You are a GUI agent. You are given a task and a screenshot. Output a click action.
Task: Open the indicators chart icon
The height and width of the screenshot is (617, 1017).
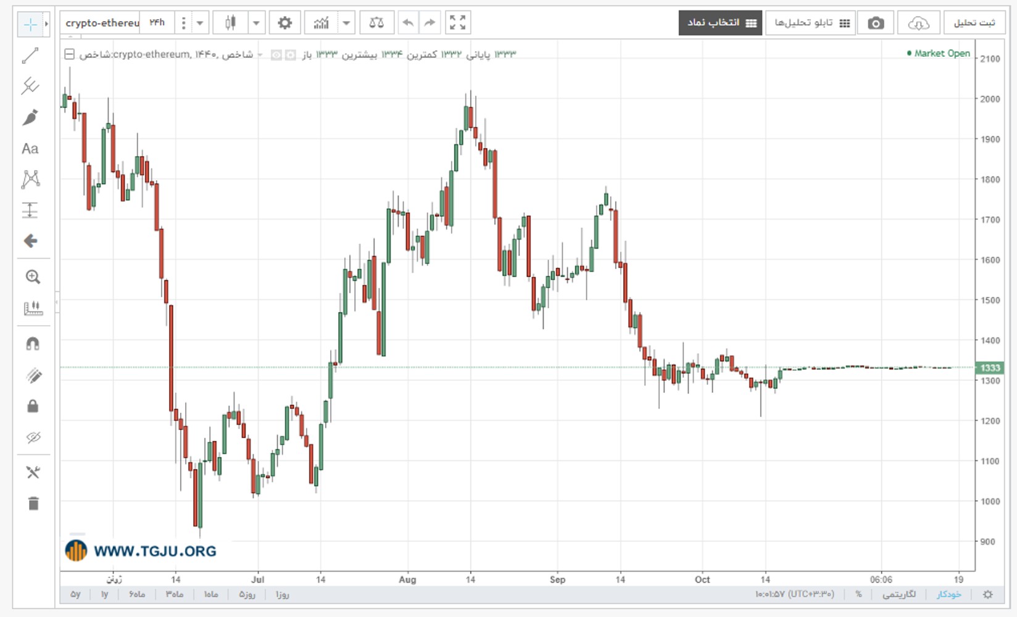[x=322, y=23]
